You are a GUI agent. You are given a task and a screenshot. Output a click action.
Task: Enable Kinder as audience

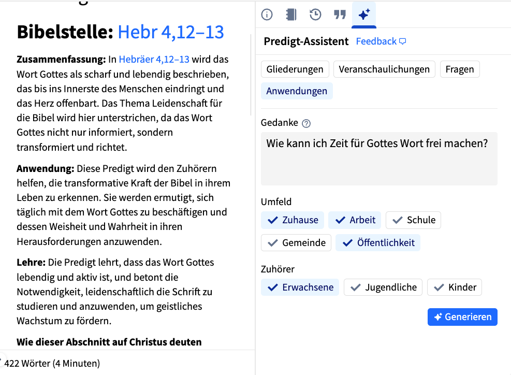coord(454,287)
